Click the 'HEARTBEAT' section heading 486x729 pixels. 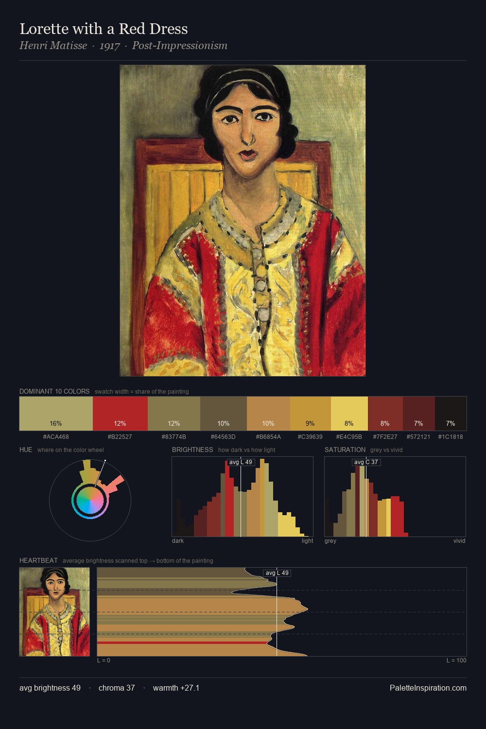38,560
